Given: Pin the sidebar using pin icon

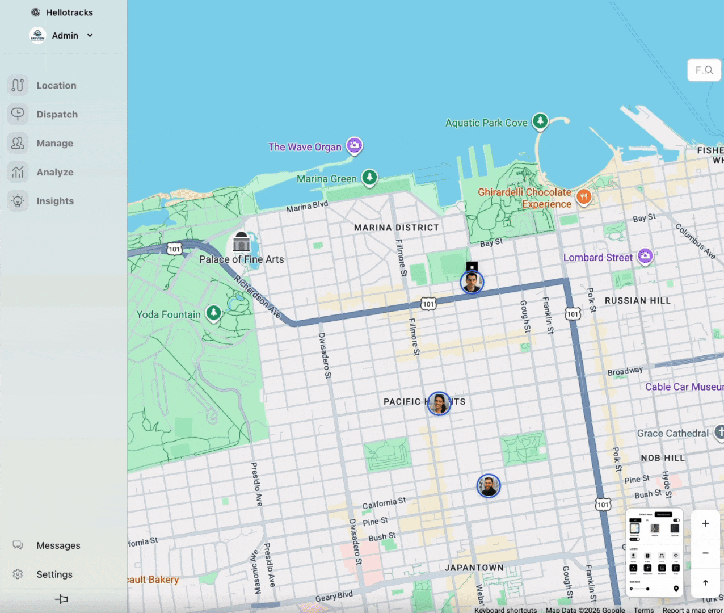Looking at the screenshot, I should (61, 599).
